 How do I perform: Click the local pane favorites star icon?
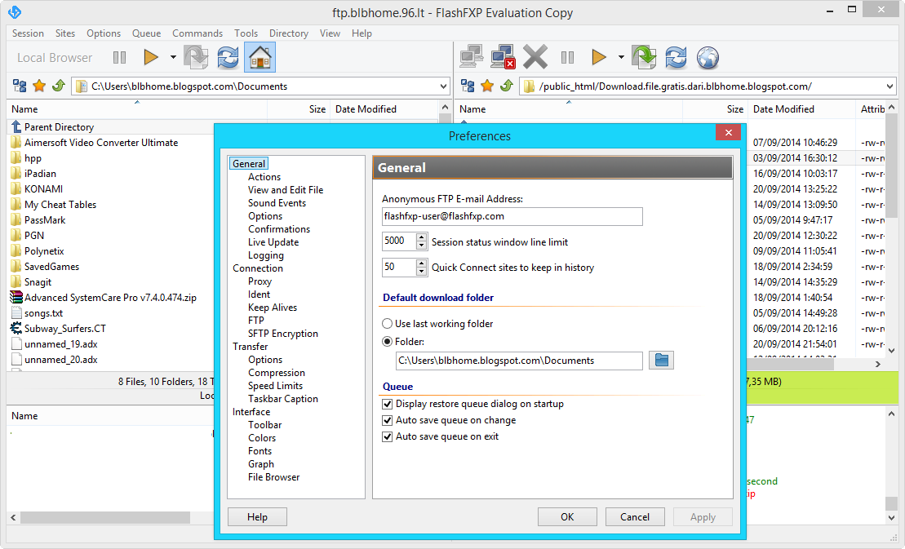pos(39,86)
